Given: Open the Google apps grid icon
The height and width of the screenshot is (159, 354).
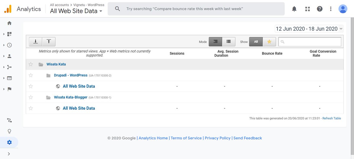Looking at the screenshot, I should click(x=307, y=9).
